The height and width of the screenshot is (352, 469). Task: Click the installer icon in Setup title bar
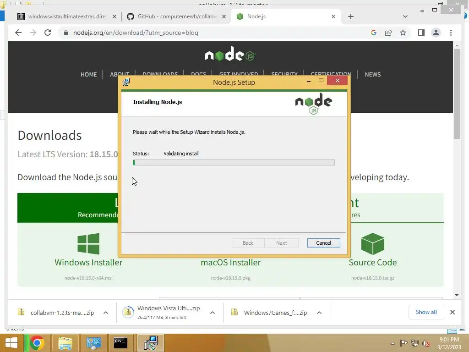[x=126, y=82]
